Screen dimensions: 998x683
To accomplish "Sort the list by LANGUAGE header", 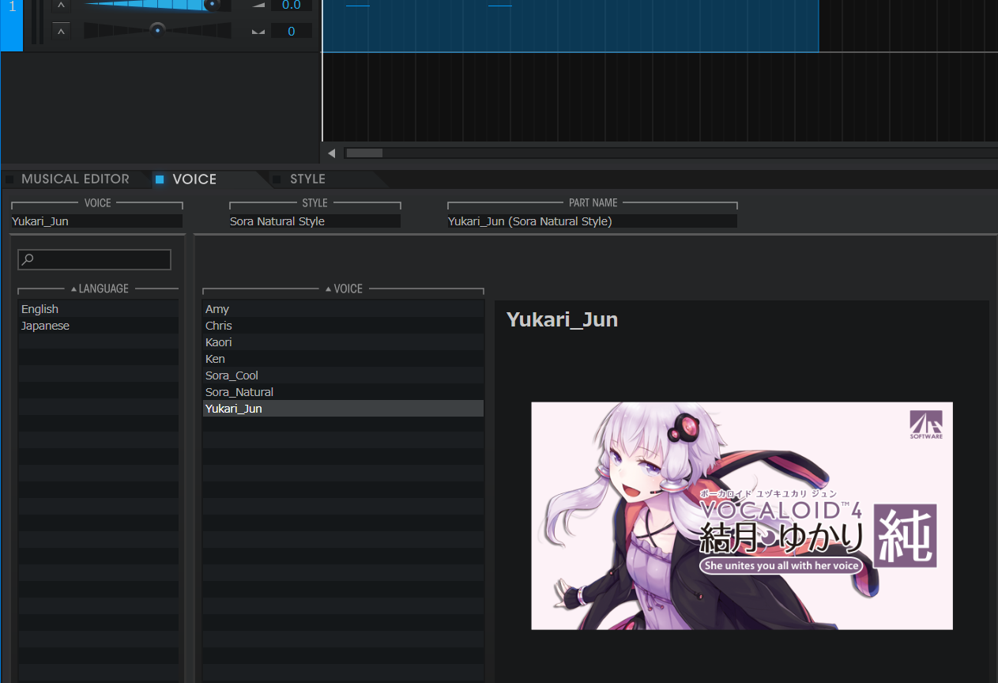I will (99, 289).
